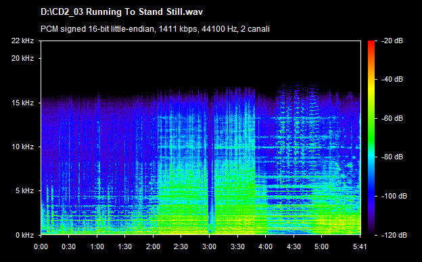Click the 0:00 time axis label

[41, 246]
